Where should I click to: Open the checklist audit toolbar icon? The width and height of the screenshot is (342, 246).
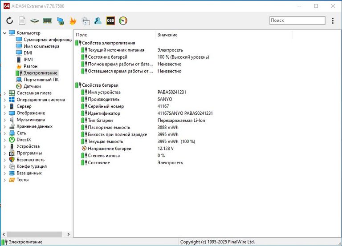point(85,21)
